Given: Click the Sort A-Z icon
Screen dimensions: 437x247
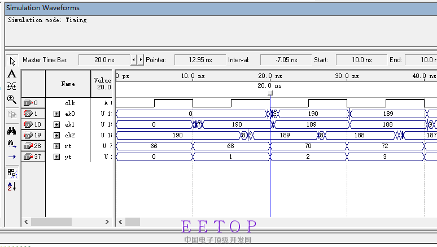Looking at the screenshot, I should click(12, 186).
